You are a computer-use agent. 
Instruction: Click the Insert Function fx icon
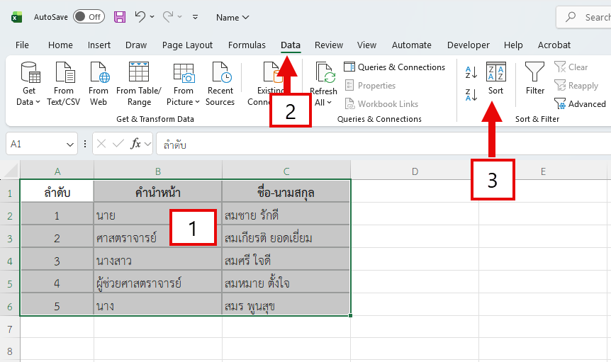[x=135, y=144]
